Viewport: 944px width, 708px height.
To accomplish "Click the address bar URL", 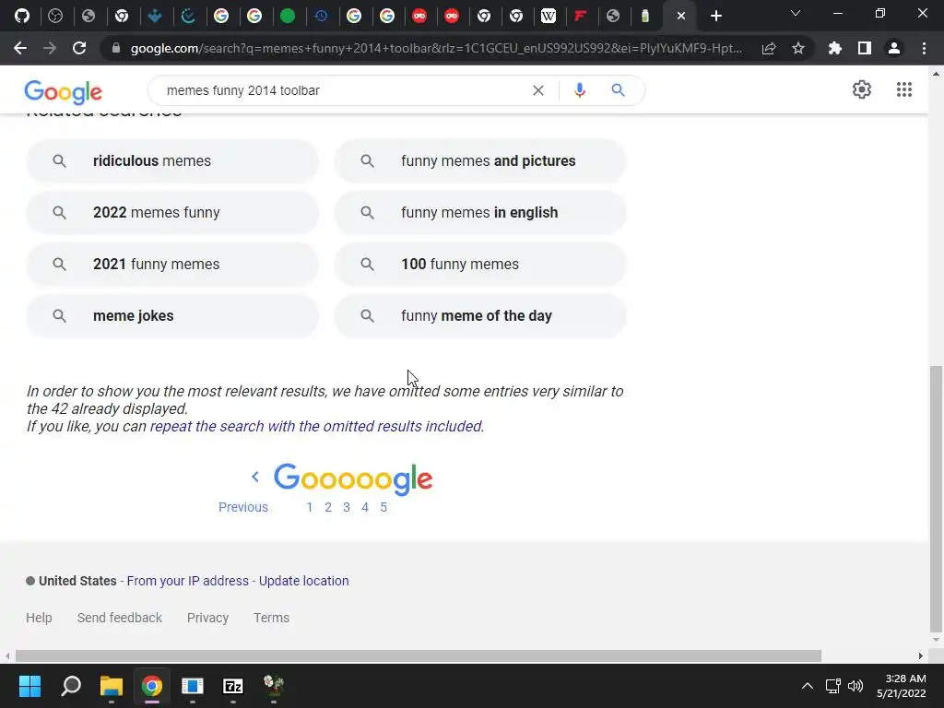I will pyautogui.click(x=436, y=48).
